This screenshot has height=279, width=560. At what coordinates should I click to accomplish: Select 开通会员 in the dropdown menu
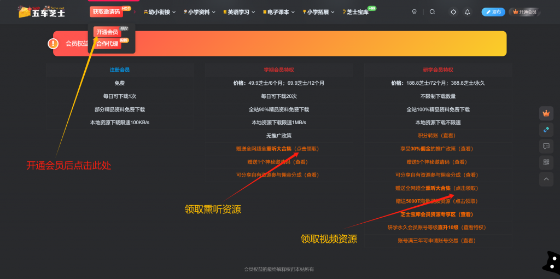pos(107,32)
